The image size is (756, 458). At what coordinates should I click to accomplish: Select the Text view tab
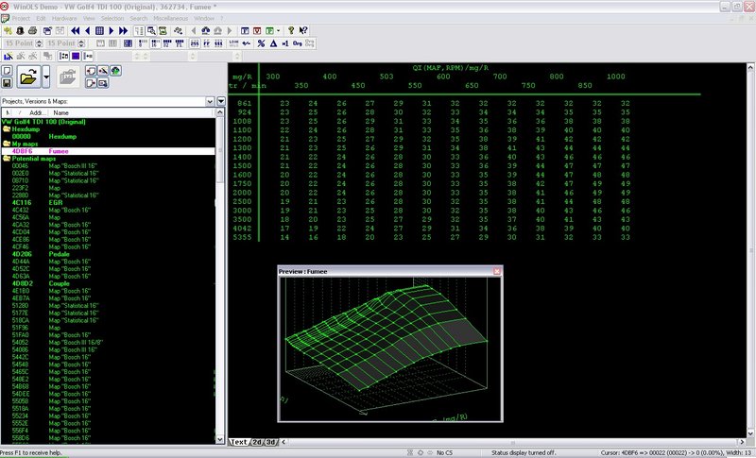pos(239,442)
